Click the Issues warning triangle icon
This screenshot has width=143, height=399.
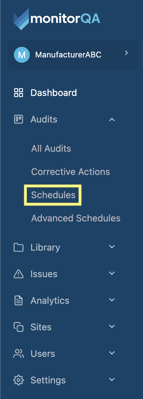[18, 274]
